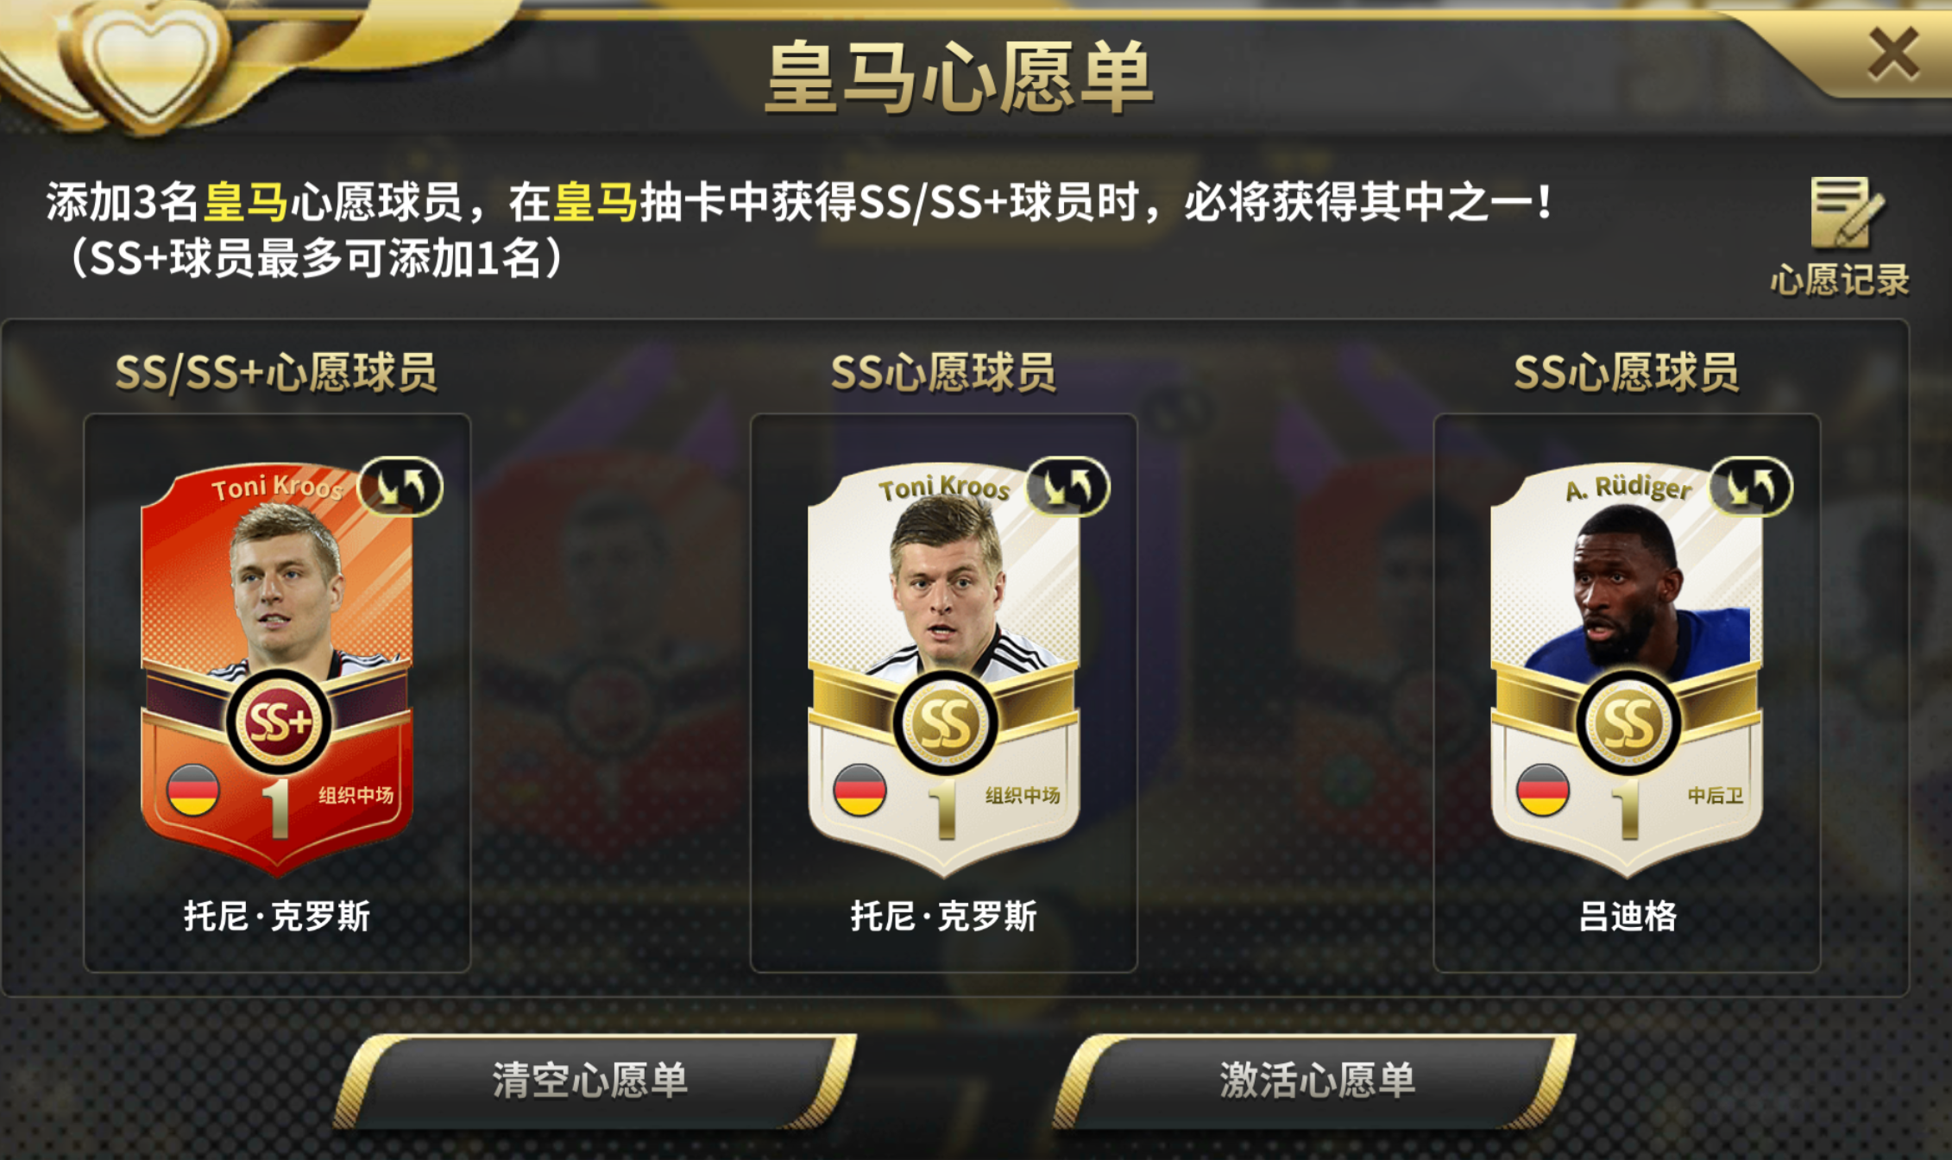The image size is (1952, 1160).
Task: Activate the wishlist with 激活心愿单
Action: click(1315, 1081)
